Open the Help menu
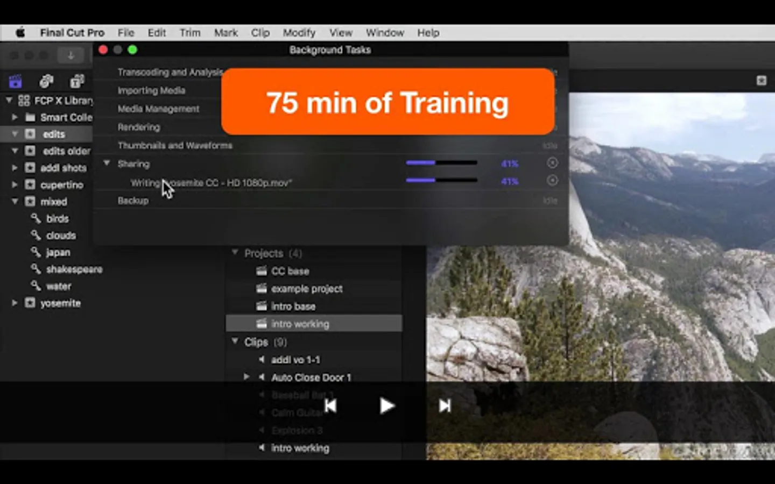Viewport: 775px width, 484px height. click(428, 33)
